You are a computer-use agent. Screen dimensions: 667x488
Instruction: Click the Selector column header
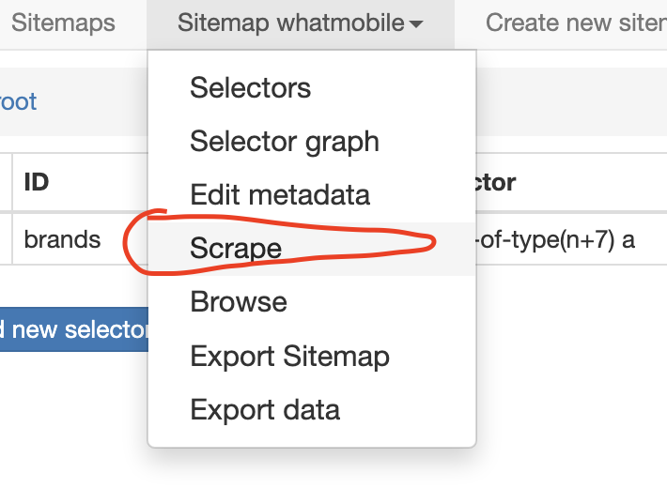(495, 183)
